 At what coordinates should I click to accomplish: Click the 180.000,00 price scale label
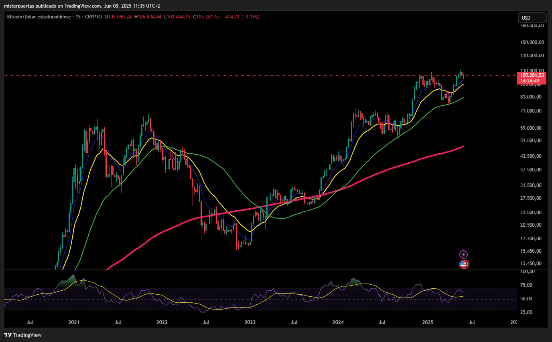[532, 26]
